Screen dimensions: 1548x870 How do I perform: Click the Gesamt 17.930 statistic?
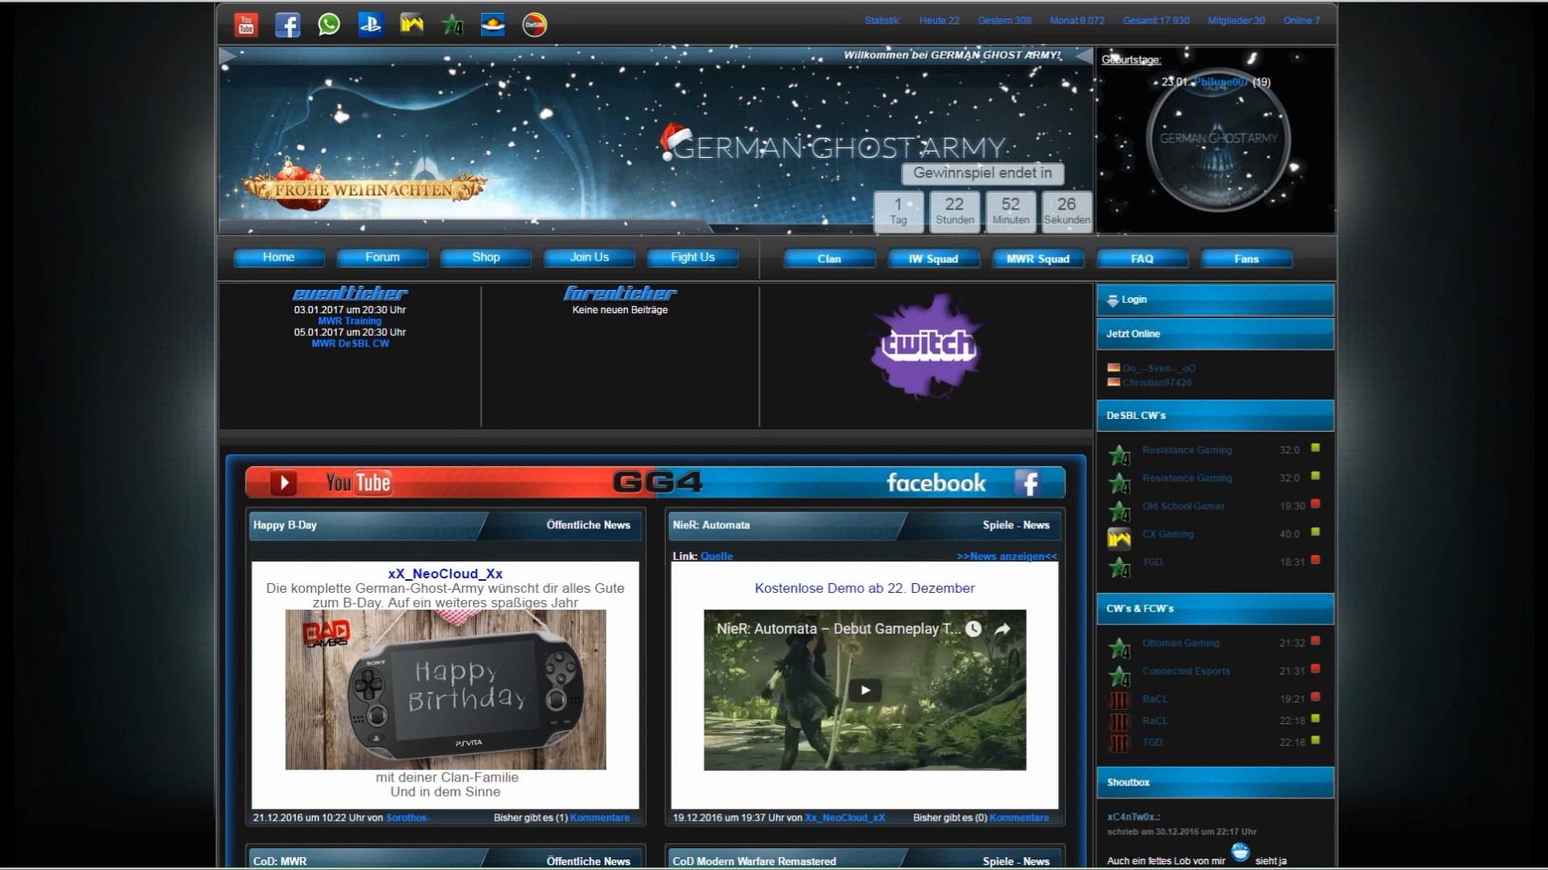click(1156, 21)
